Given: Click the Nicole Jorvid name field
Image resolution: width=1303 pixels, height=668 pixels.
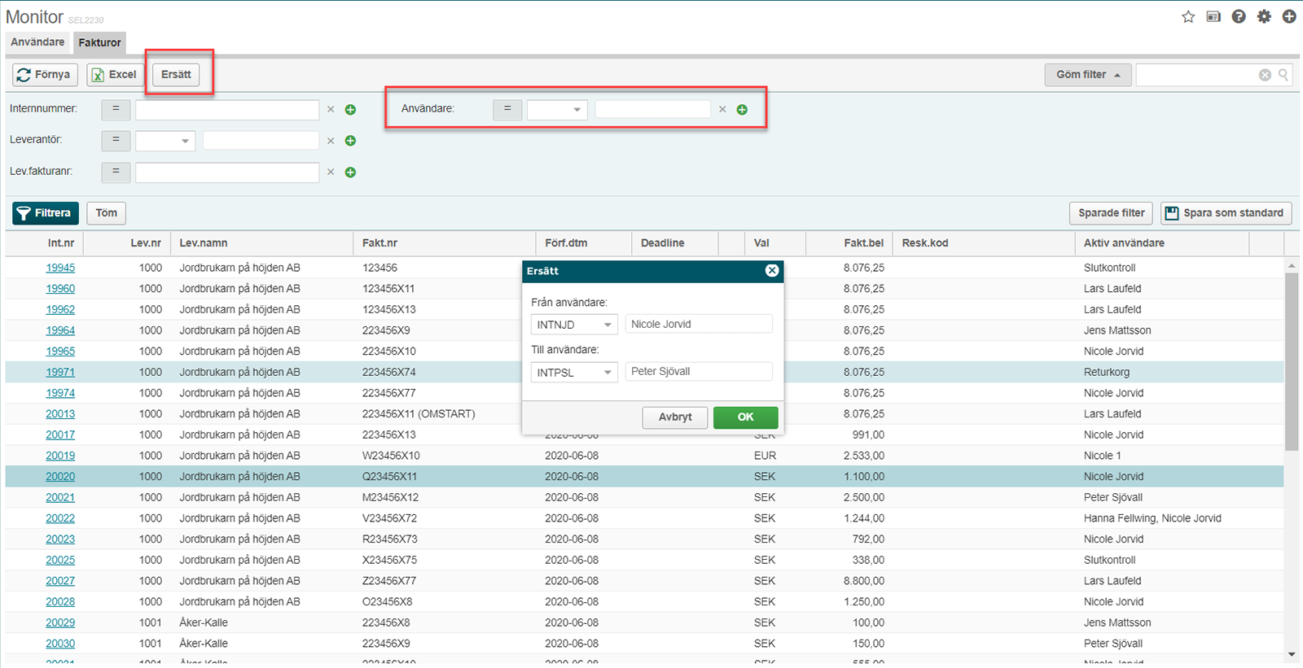Looking at the screenshot, I should point(699,324).
